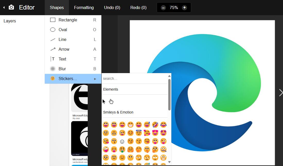This screenshot has height=166, width=283.
Task: Click the back arrow next to camera icon
Action: point(4,7)
